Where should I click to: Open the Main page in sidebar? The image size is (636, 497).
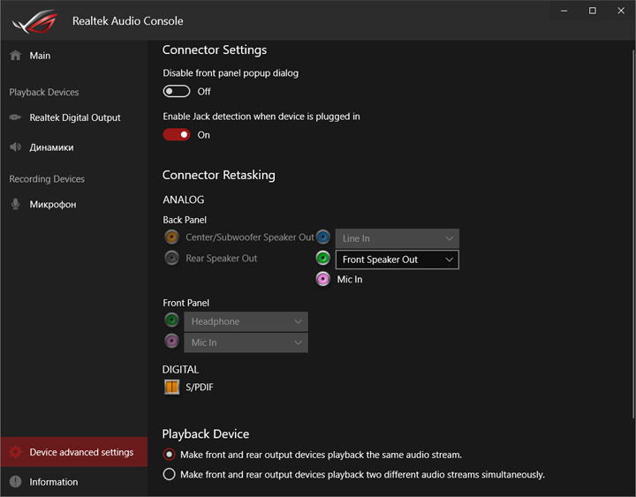40,56
